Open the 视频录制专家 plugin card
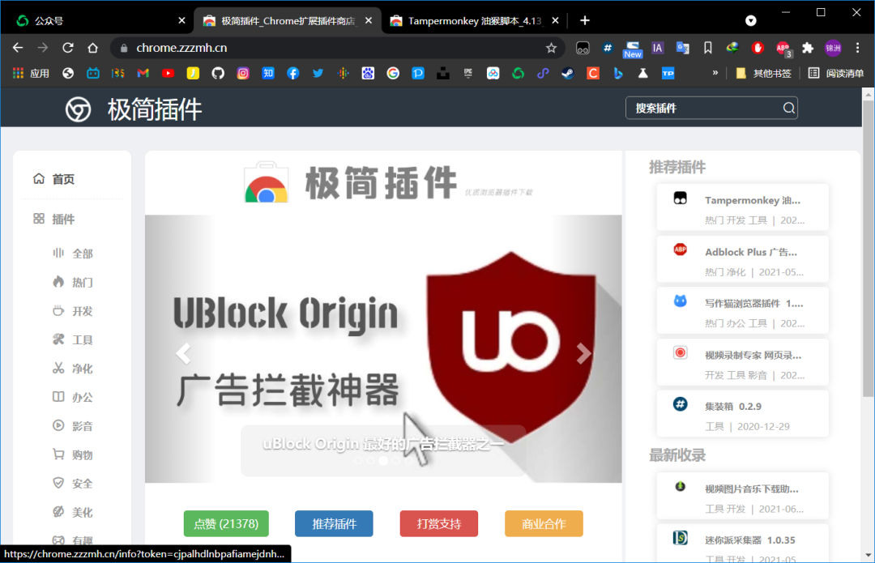875x563 pixels. tap(742, 363)
